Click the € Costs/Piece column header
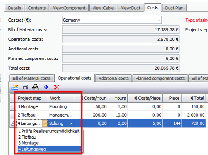The width and height of the screenshot is (208, 155). (145, 98)
